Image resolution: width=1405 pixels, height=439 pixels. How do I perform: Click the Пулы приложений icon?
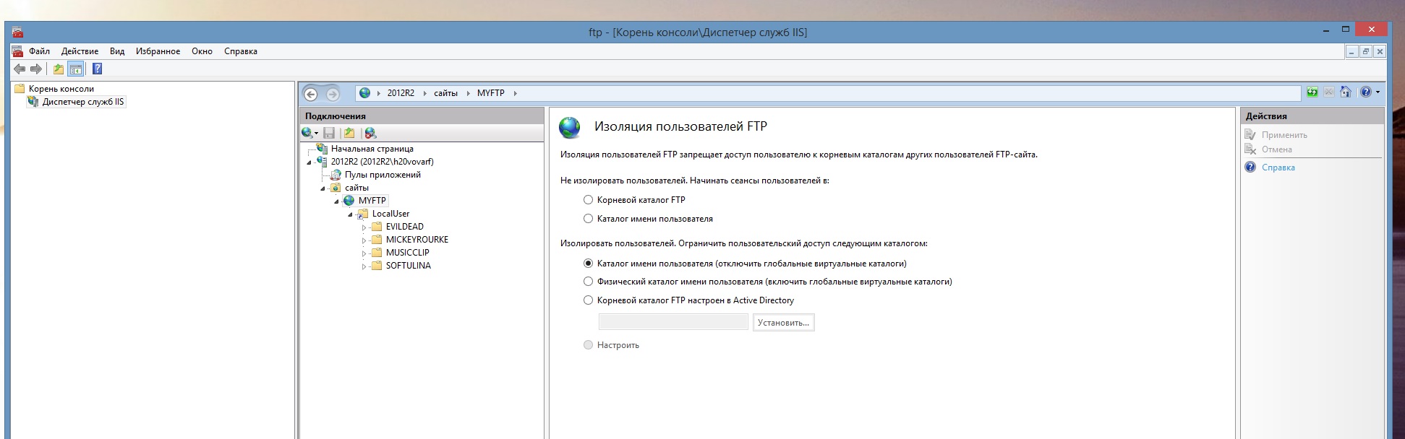(x=336, y=175)
